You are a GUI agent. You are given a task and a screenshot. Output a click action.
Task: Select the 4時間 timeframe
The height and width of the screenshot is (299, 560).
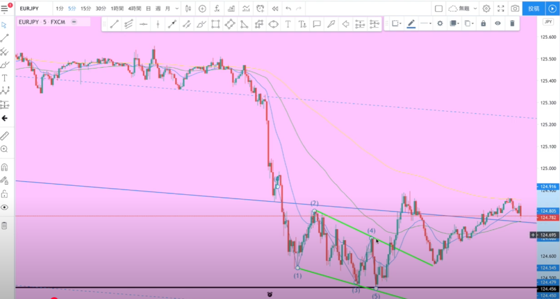tap(134, 9)
